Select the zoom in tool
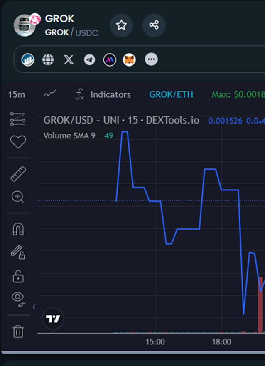Viewport: 265px width, 366px height. coord(18,197)
